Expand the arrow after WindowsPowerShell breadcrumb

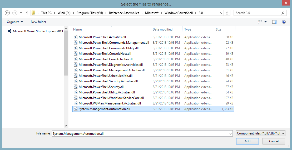(x=196, y=13)
